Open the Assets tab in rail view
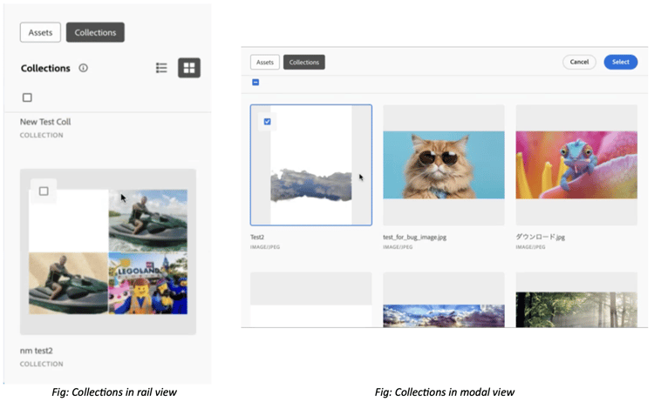The height and width of the screenshot is (402, 654). [x=40, y=32]
